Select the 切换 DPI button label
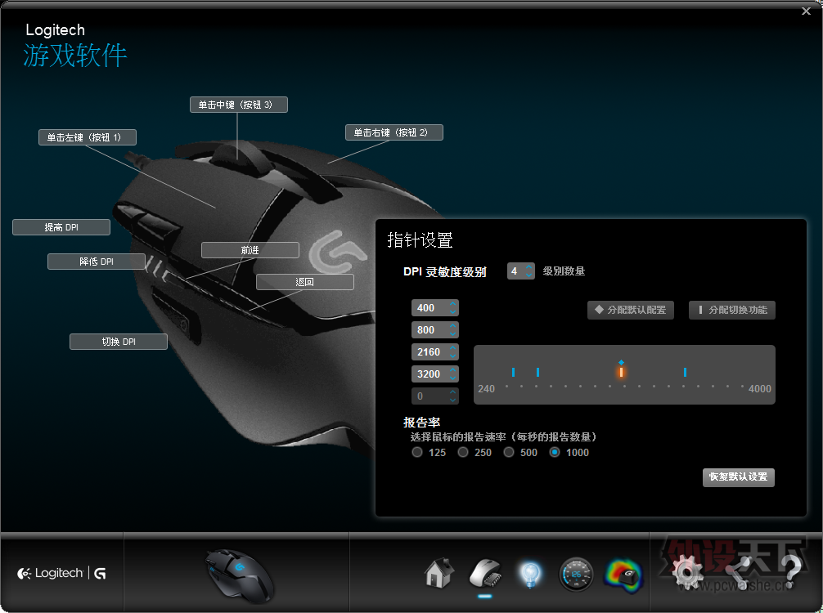 coord(119,342)
